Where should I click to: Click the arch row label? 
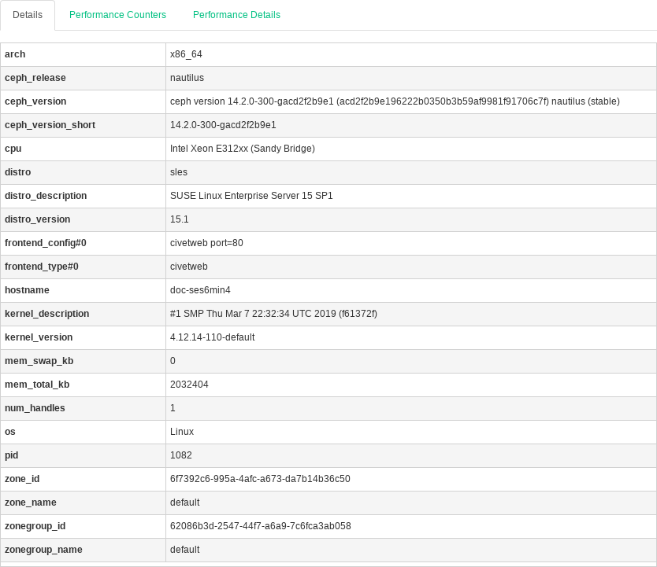[x=15, y=54]
